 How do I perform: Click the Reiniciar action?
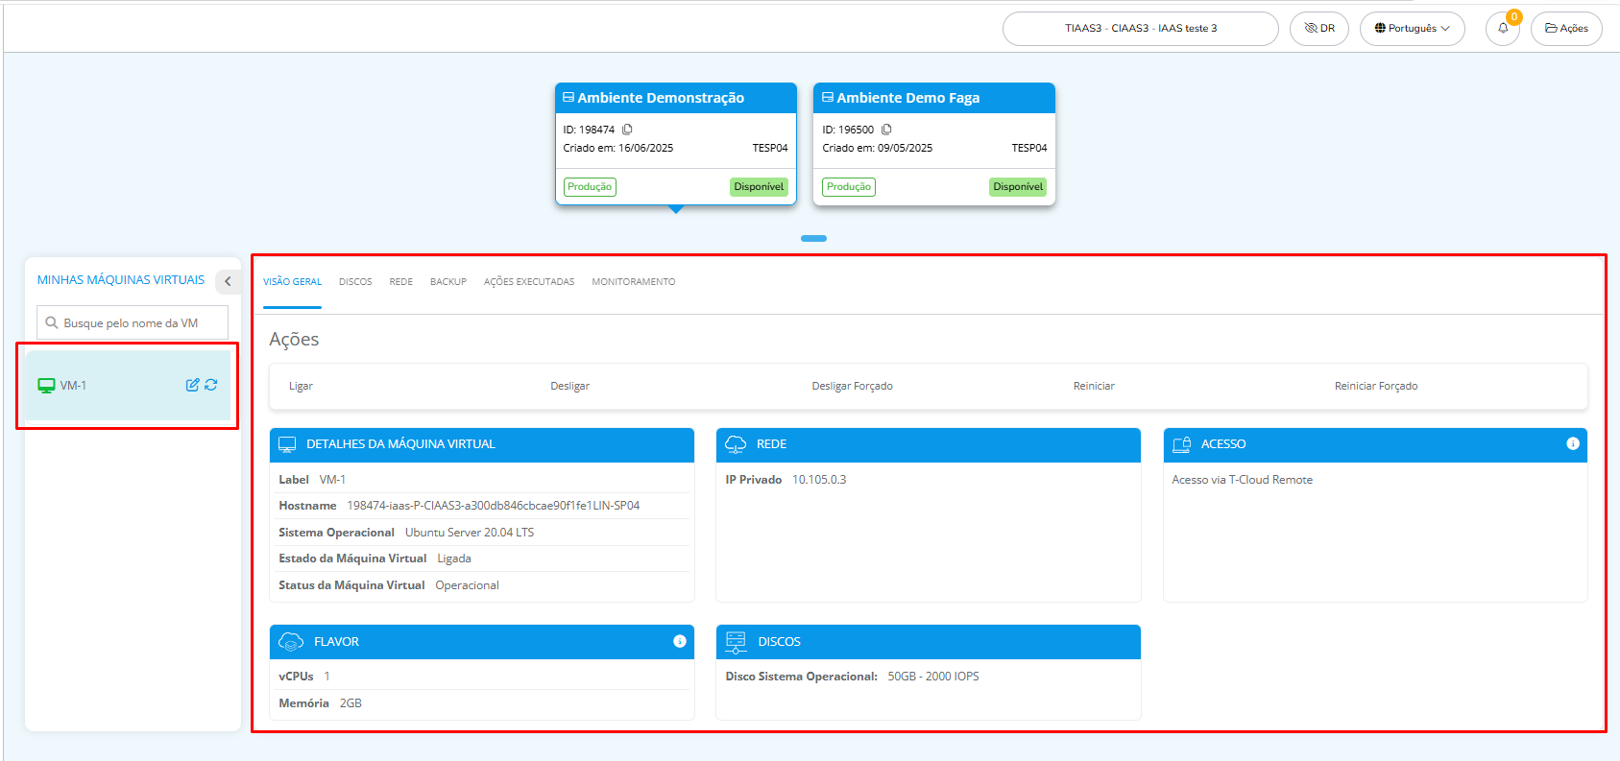pos(1094,386)
